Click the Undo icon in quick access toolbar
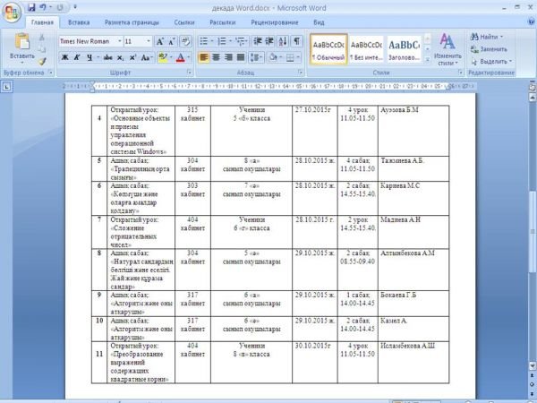Screen dimensions: 537x403 pos(42,6)
